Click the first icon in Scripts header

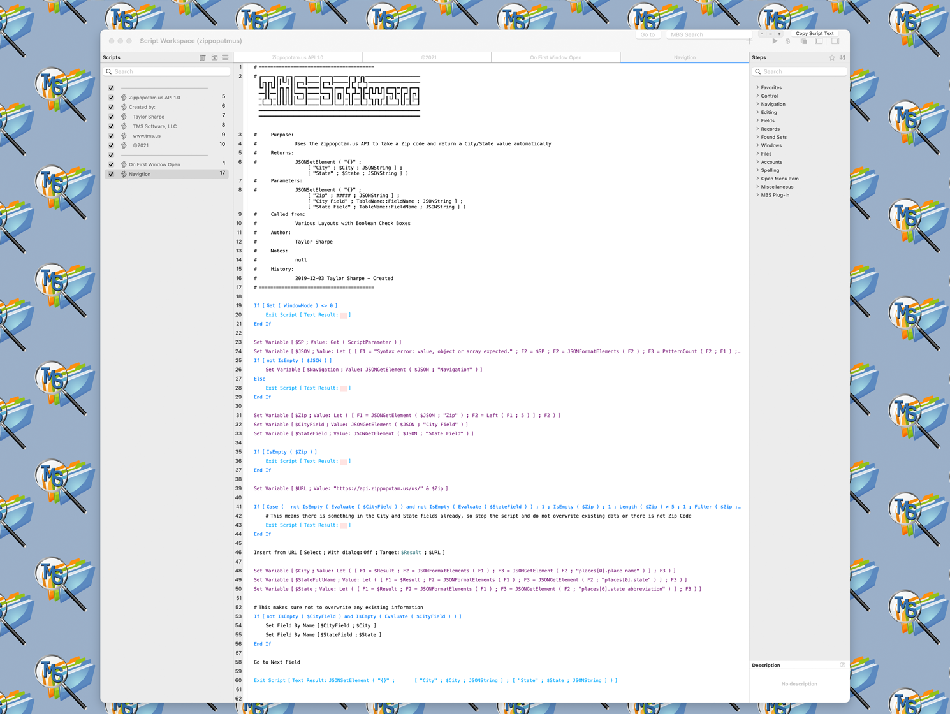[203, 57]
